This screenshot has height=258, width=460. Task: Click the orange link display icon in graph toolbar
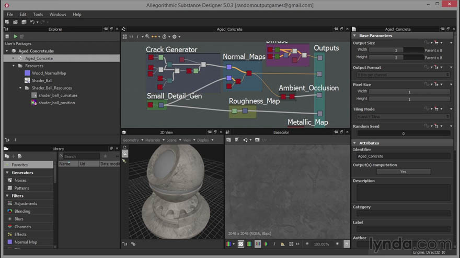154,36
